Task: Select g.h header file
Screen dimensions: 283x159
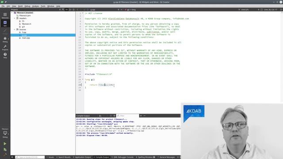Action: [x=23, y=26]
